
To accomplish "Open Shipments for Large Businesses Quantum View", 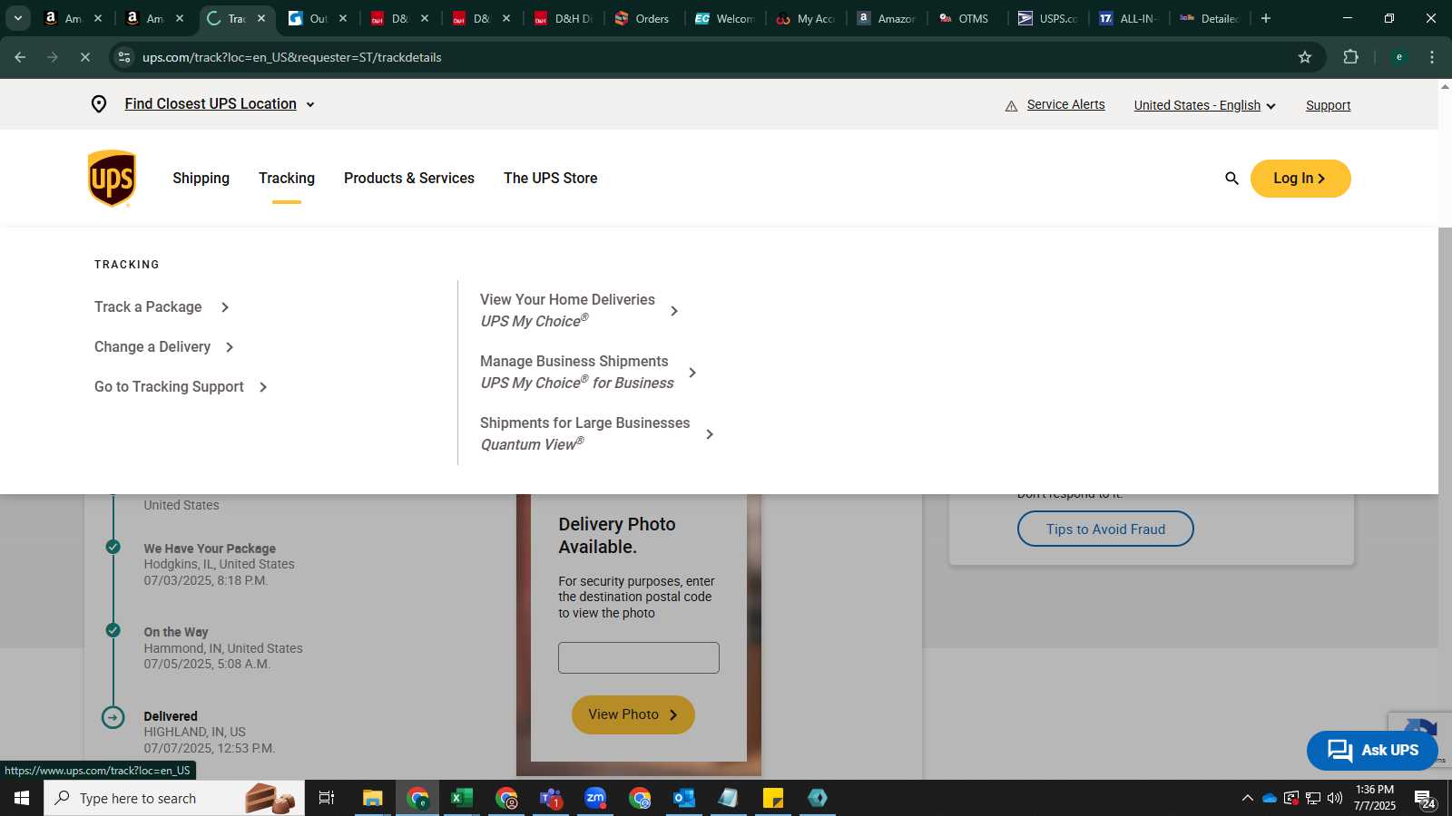I will tap(597, 433).
